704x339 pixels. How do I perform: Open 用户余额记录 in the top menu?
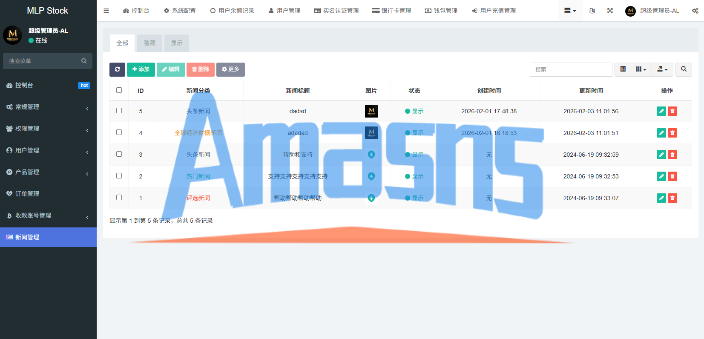pos(232,11)
